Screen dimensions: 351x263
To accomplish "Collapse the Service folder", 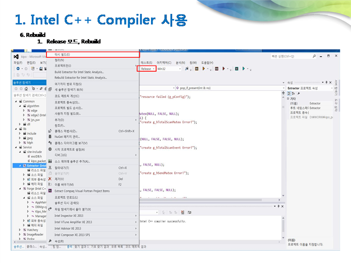I will [16, 147].
